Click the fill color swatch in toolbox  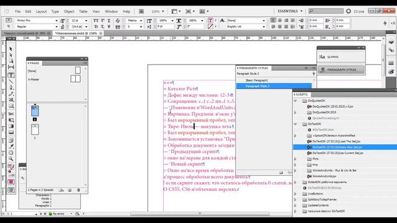[x=10, y=167]
